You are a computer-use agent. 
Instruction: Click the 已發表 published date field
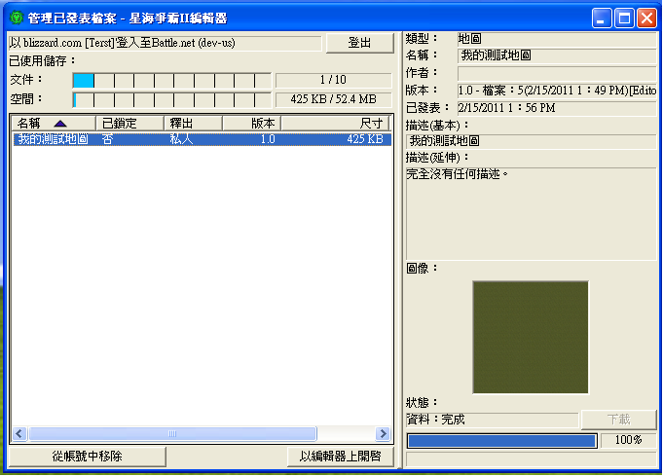[x=557, y=108]
